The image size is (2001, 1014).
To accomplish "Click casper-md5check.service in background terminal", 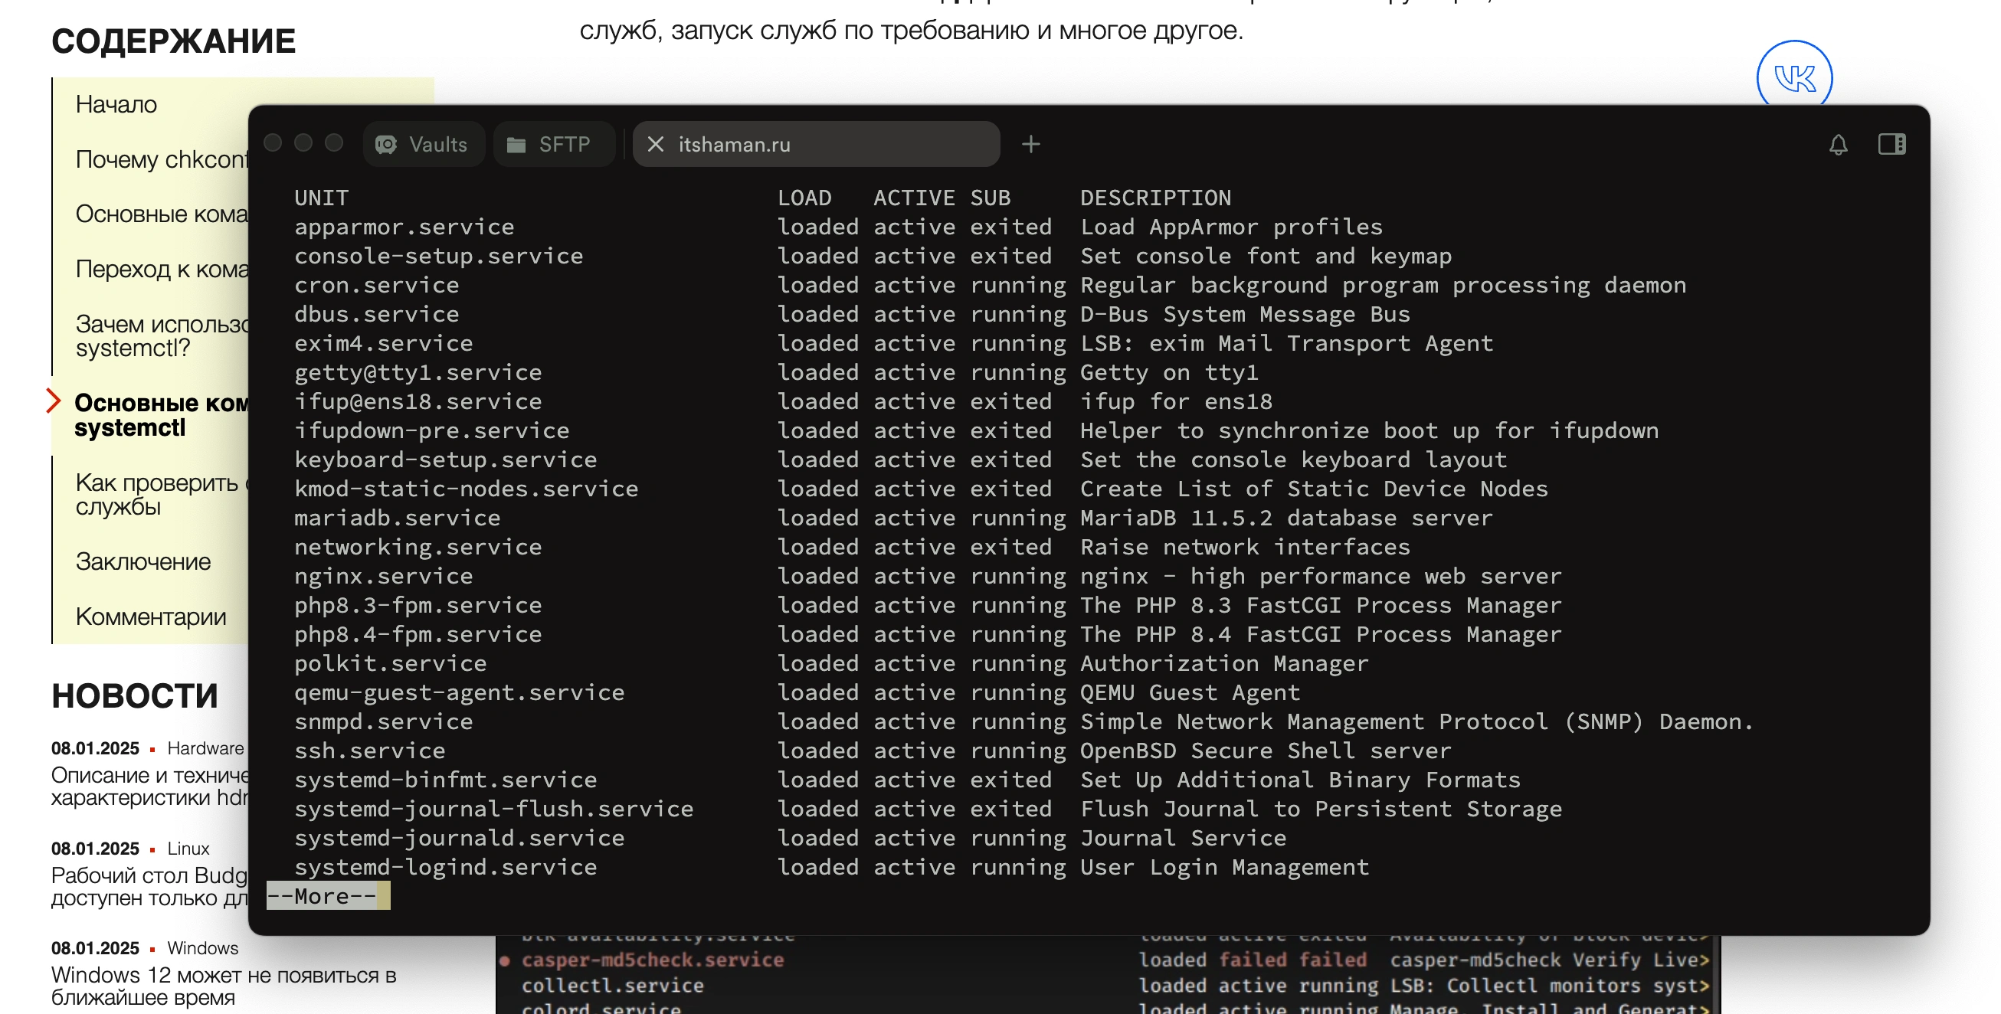I will pyautogui.click(x=653, y=960).
